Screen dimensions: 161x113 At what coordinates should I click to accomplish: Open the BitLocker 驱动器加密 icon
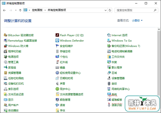coord(6,35)
